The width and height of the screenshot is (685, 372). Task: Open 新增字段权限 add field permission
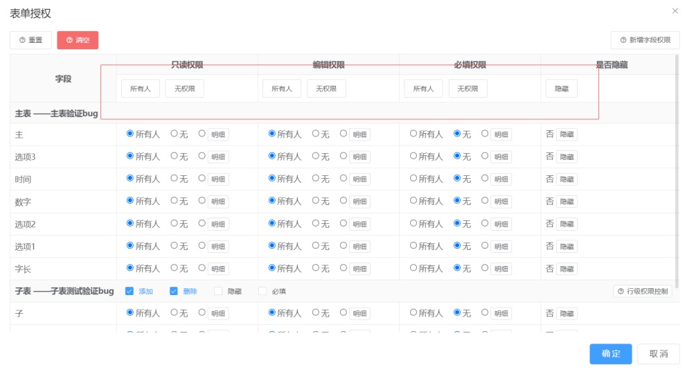[x=644, y=40]
